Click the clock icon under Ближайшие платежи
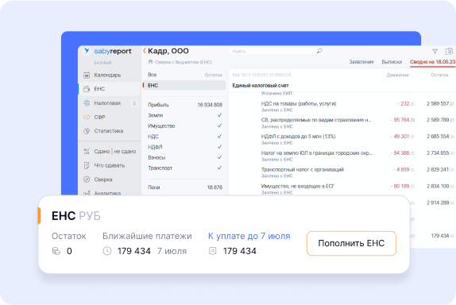This screenshot has height=305, width=456. pyautogui.click(x=107, y=251)
